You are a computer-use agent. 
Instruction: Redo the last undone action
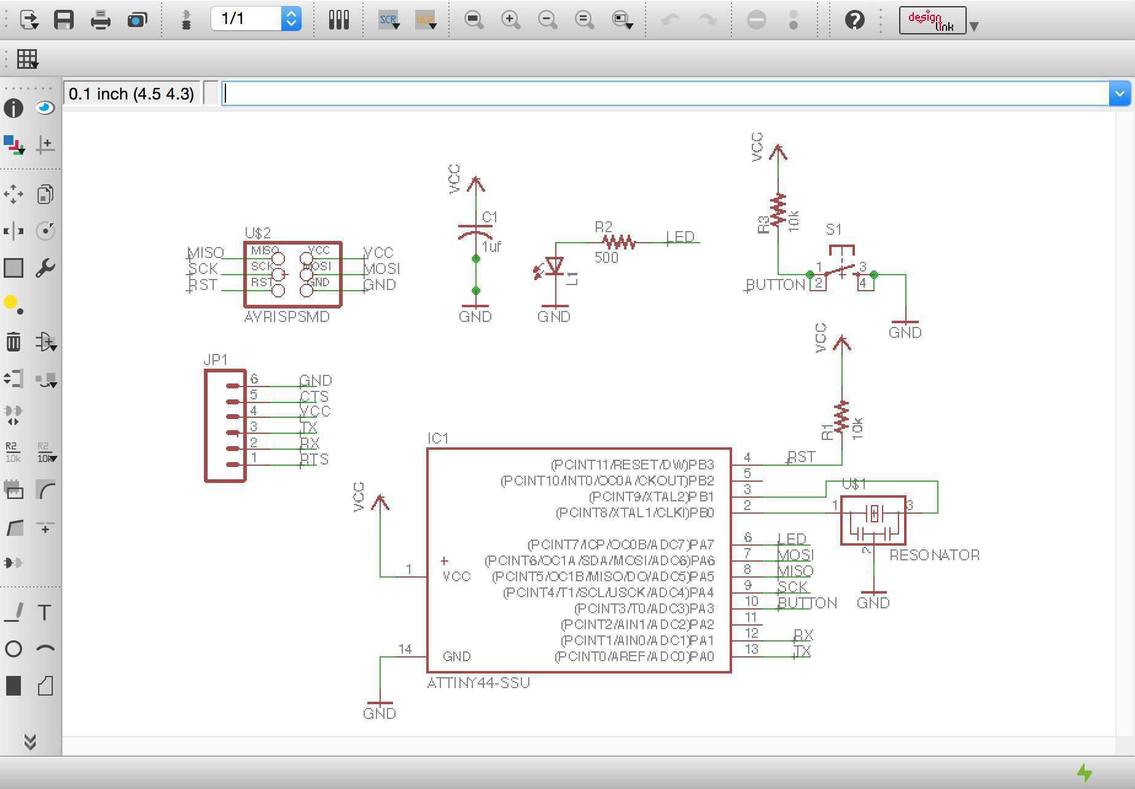click(x=708, y=20)
